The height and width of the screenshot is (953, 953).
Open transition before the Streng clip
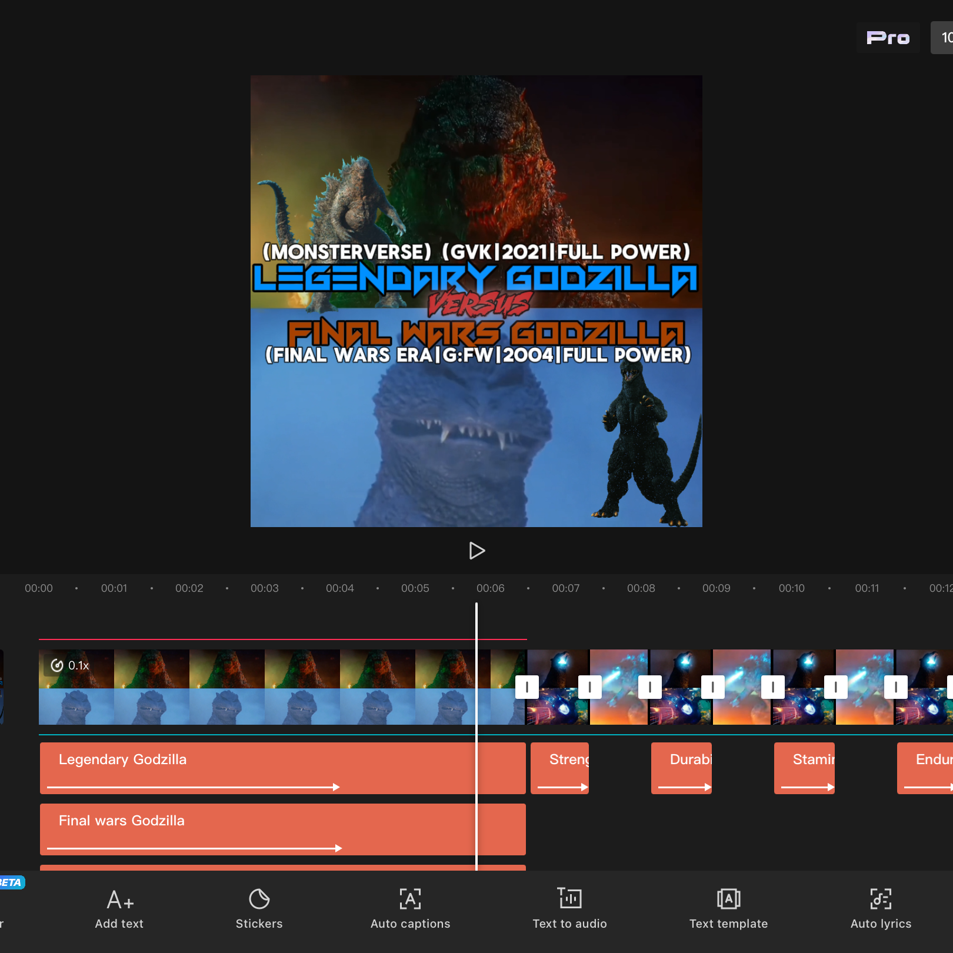[527, 687]
